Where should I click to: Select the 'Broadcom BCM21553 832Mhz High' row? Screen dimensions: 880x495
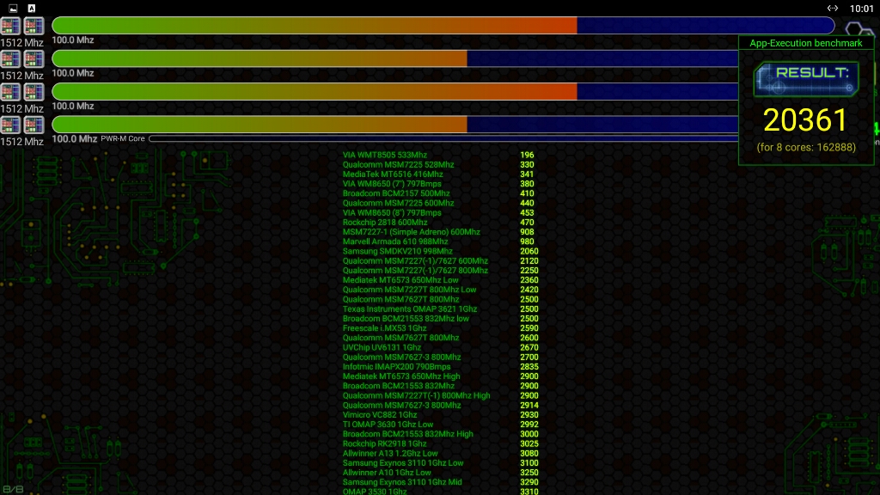pos(441,434)
